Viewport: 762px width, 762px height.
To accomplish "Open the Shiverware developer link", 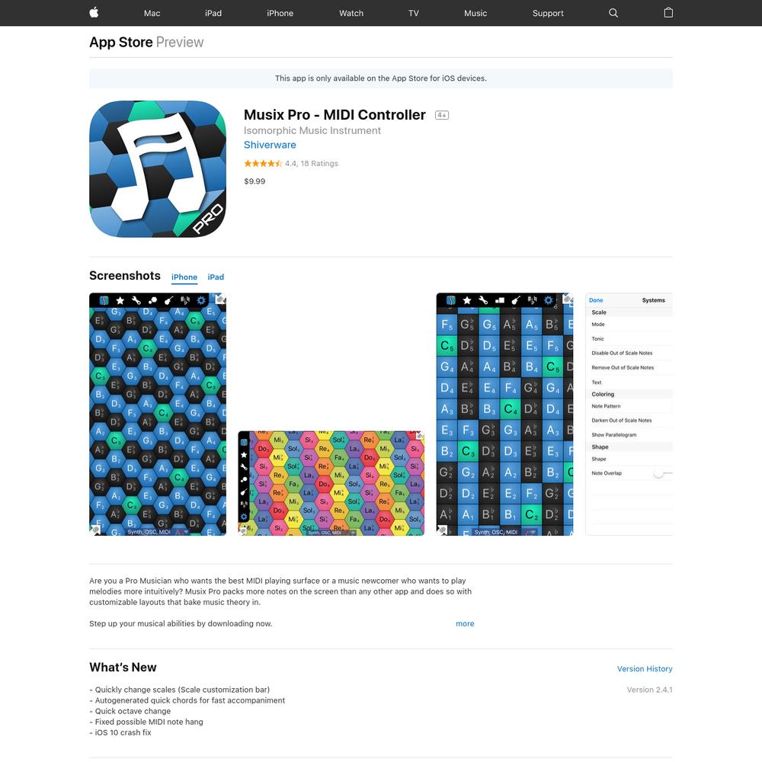I will (270, 145).
